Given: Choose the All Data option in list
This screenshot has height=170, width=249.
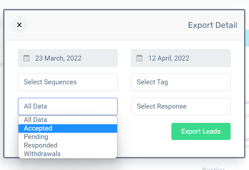Looking at the screenshot, I should coord(68,120).
